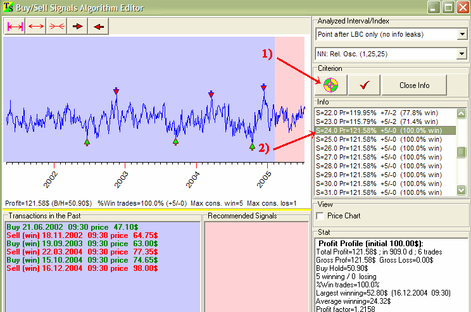
Task: Click the green buy arrow near mid-2002
Action: click(87, 142)
